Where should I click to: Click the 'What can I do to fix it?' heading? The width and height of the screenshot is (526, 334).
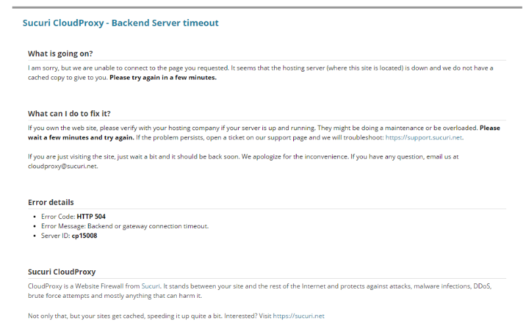[x=74, y=113]
